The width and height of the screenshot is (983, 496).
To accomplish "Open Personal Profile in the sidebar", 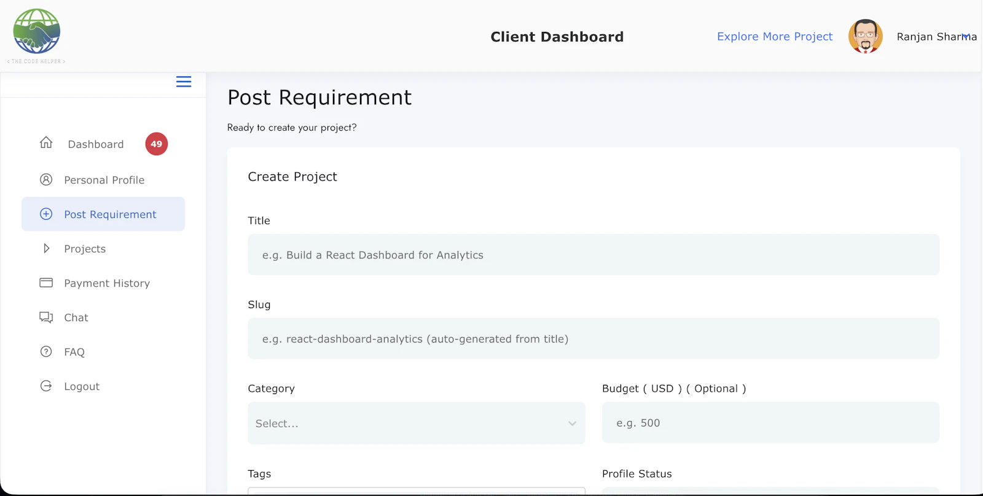I will (103, 180).
